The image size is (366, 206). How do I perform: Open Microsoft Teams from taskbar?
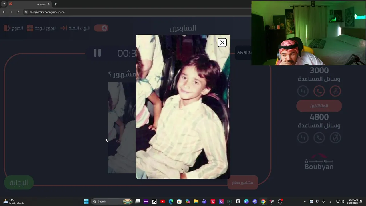point(204,201)
